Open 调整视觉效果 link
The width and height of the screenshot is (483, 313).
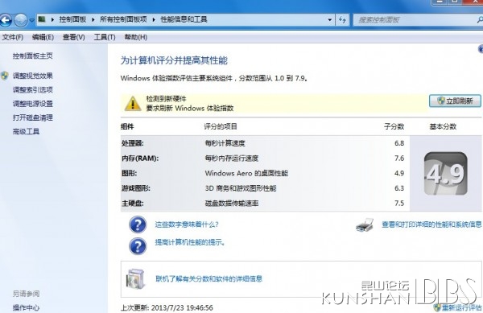point(33,76)
